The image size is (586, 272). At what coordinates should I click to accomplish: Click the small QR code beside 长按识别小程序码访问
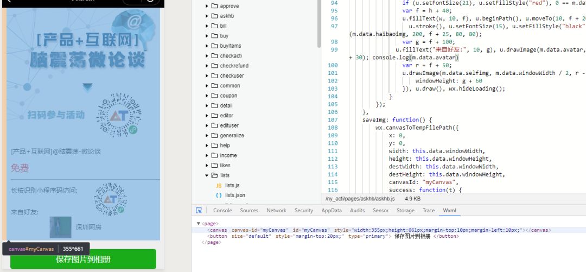click(x=110, y=199)
